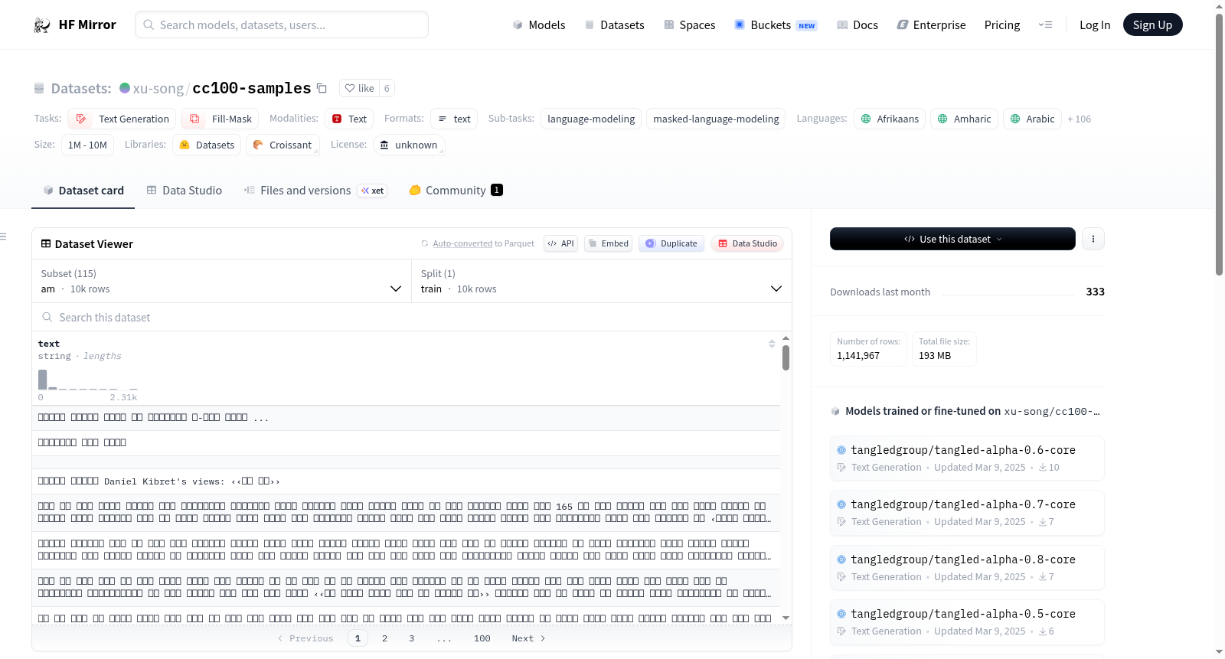Screen dimensions: 1225x659
Task: Show the + 106 more languages
Action: pos(1080,119)
